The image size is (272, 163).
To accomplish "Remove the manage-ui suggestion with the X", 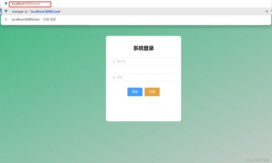I will pyautogui.click(x=267, y=11).
